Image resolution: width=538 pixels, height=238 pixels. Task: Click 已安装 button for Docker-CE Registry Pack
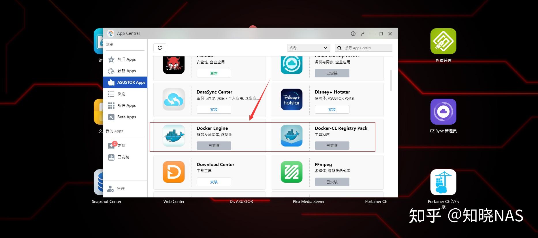332,146
